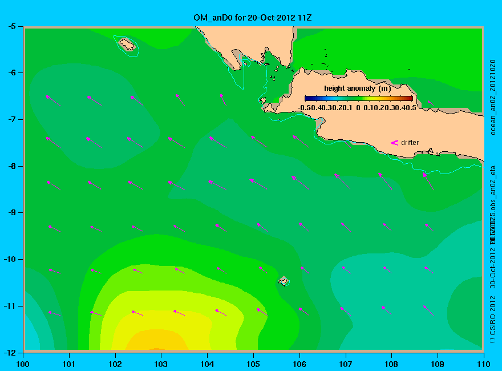The height and width of the screenshot is (371, 502).
Task: Click vertical text 'ocean_an02_20121020' on right edge
Action: [493, 97]
